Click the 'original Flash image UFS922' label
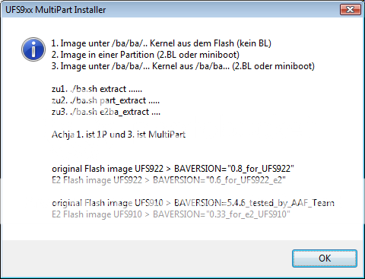The image size is (365, 279). click(x=107, y=169)
